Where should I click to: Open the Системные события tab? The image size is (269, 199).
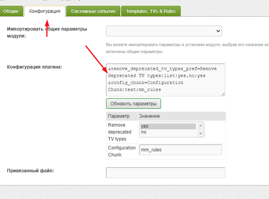point(93,11)
